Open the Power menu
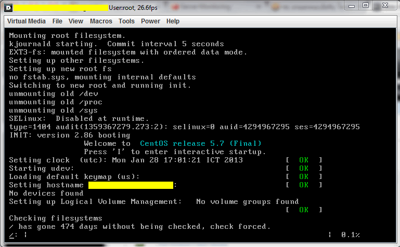The height and width of the screenshot is (247, 400). click(x=150, y=21)
